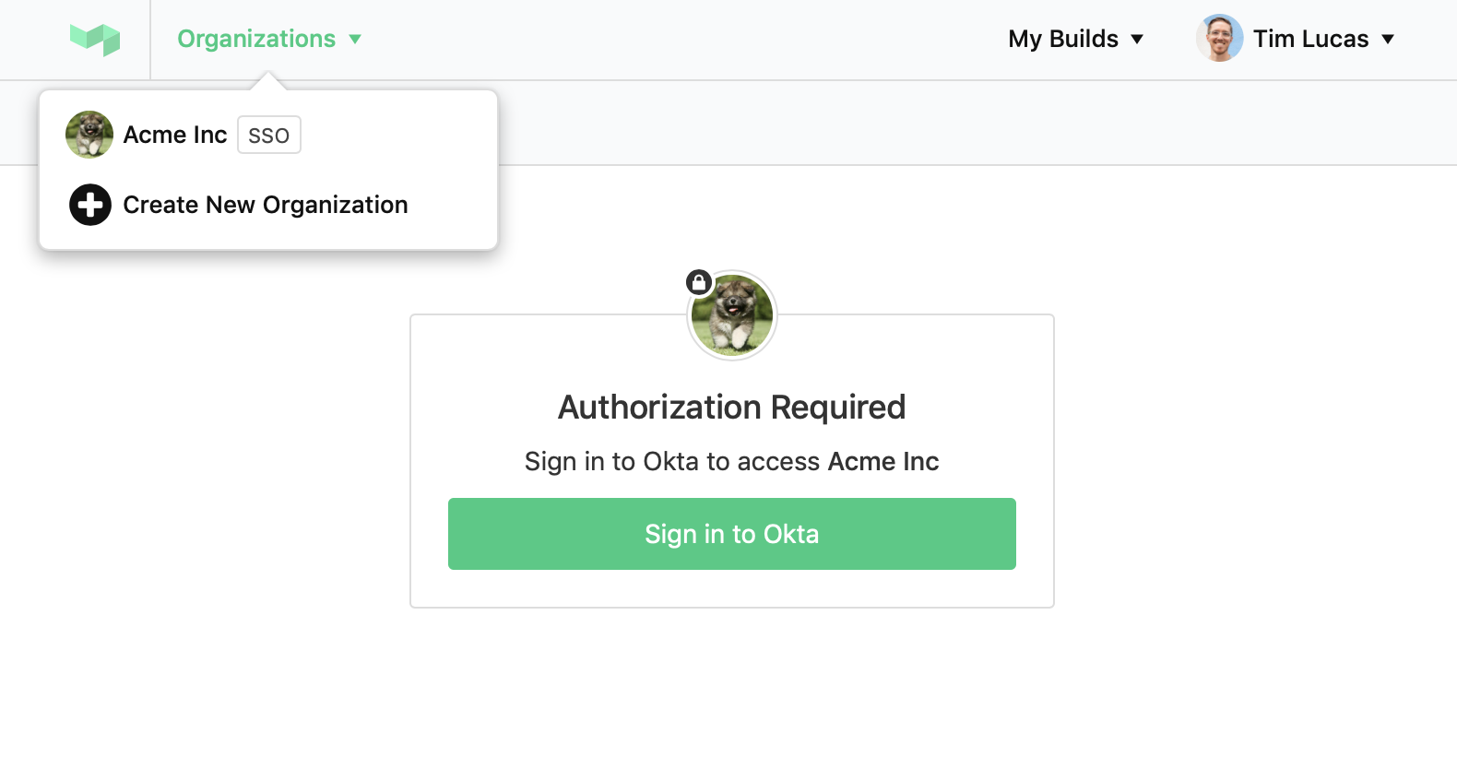Viewport: 1457px width, 769px height.
Task: Click the green Organizations chevron icon
Action: [355, 40]
